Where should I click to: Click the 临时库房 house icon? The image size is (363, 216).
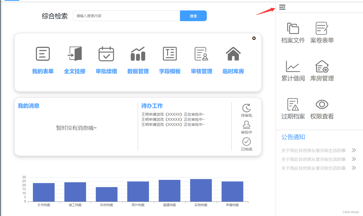(x=233, y=54)
